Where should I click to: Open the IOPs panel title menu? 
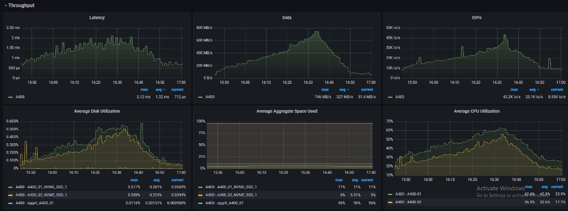coord(477,18)
